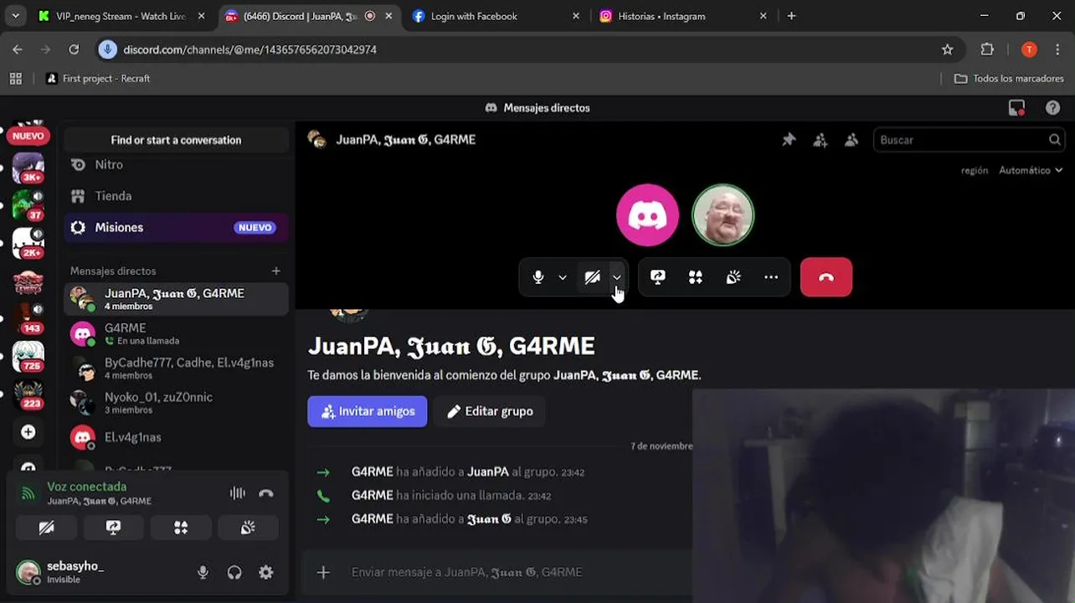The image size is (1075, 603).
Task: Reload the page in Chrome
Action: click(74, 49)
